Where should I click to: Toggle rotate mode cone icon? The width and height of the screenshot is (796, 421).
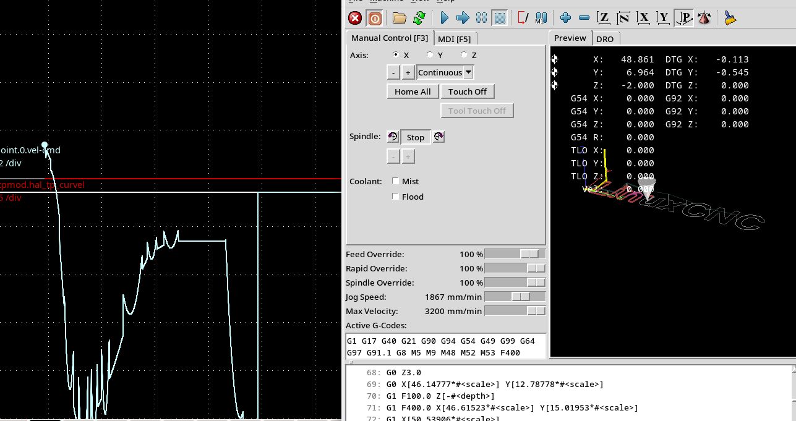click(x=703, y=18)
